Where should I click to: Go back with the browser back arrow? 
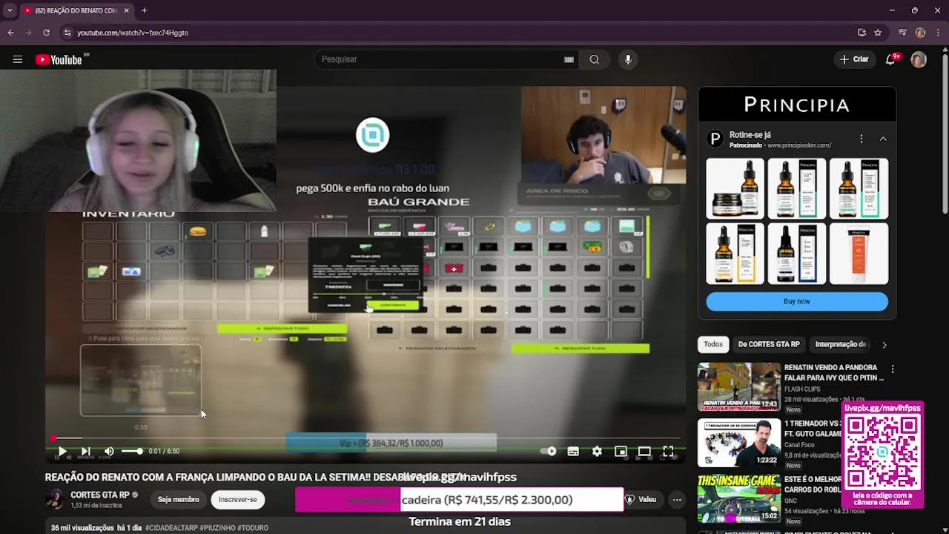coord(10,33)
